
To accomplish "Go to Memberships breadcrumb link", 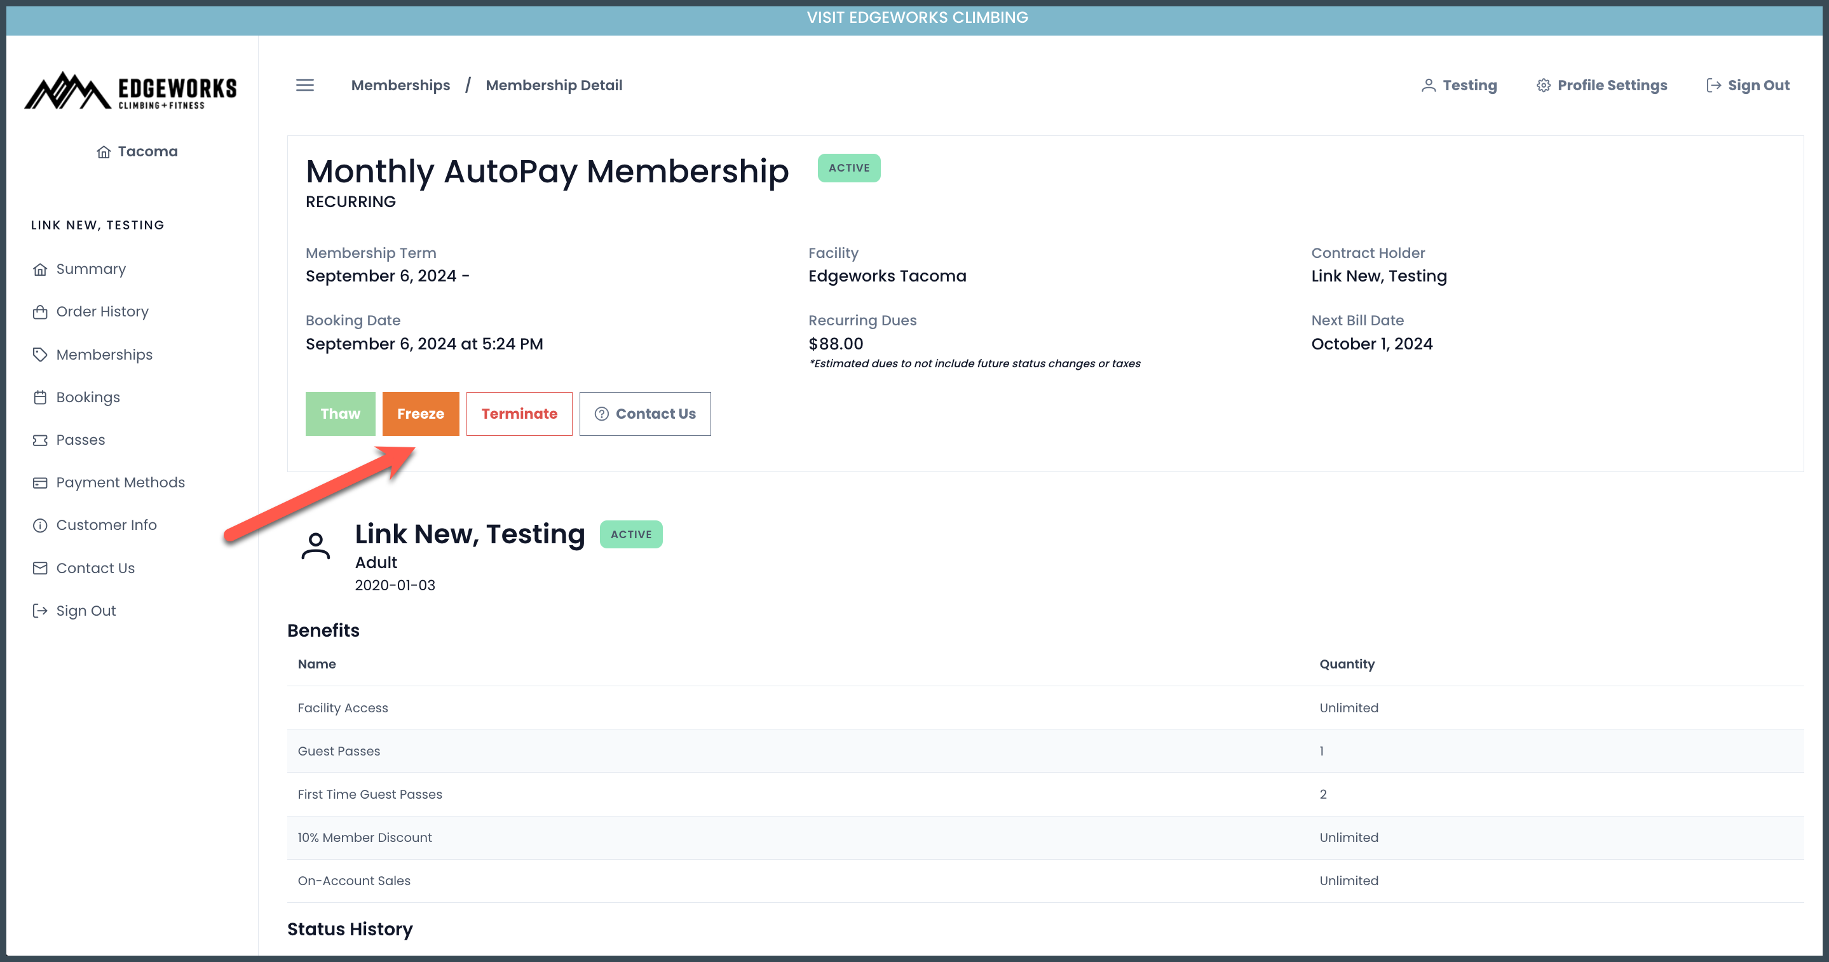I will (x=400, y=85).
